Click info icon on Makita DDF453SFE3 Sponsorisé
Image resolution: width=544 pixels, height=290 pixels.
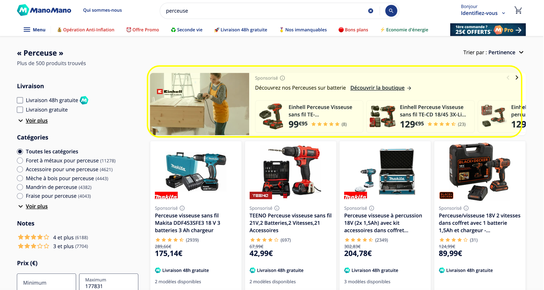click(182, 208)
